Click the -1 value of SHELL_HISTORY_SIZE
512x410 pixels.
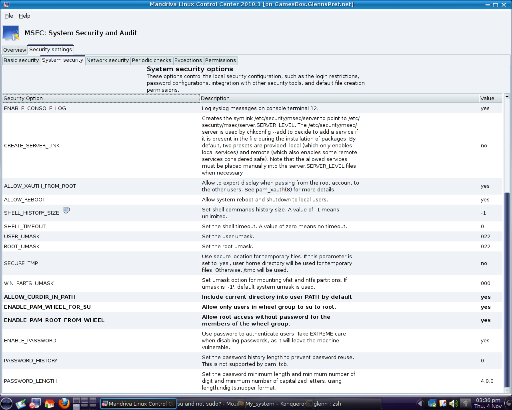click(483, 213)
